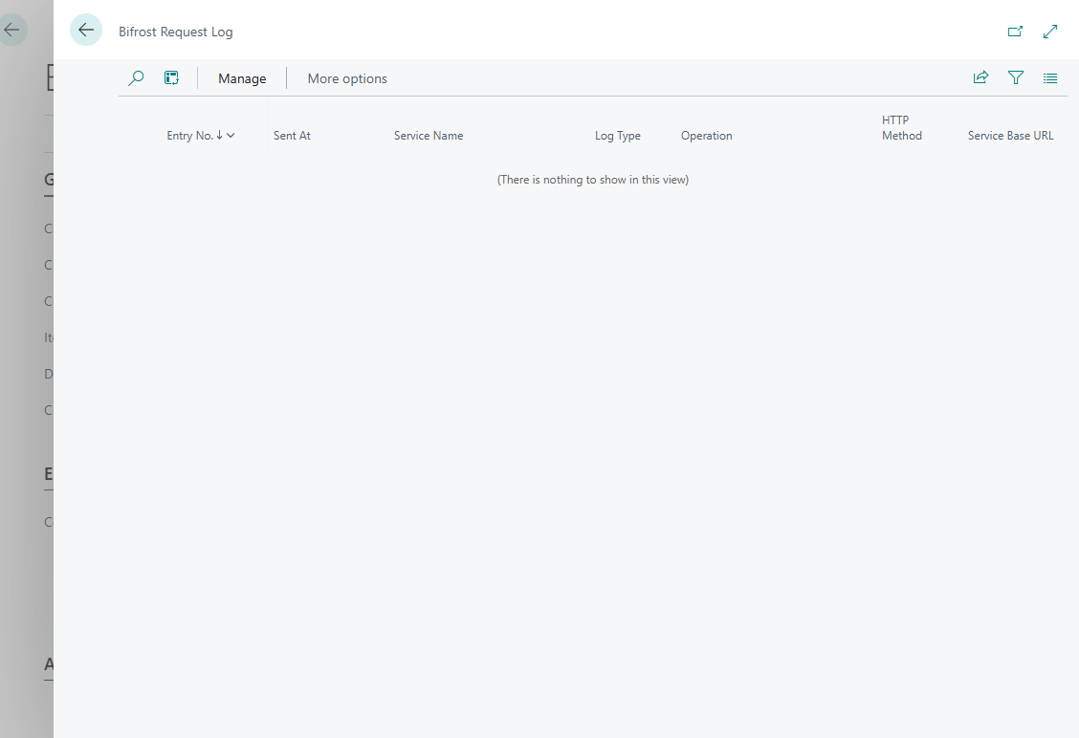Click the Service Base URL column header
1079x738 pixels.
coord(1011,136)
